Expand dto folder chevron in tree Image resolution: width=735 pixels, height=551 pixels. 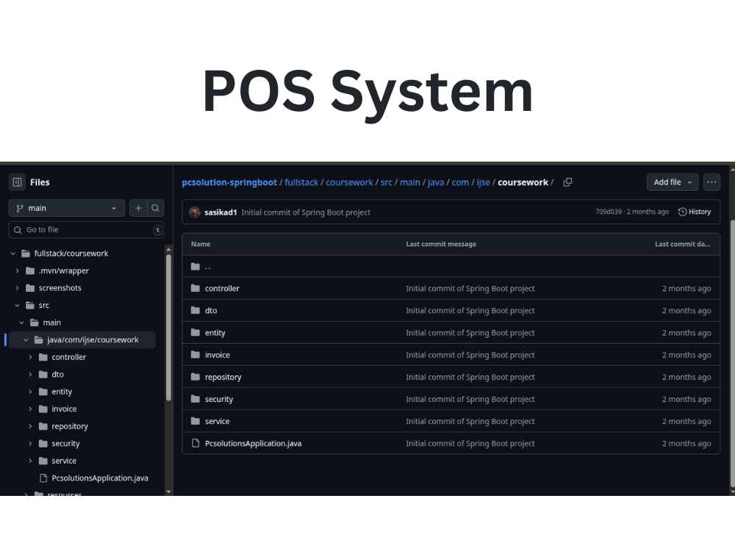coord(30,375)
